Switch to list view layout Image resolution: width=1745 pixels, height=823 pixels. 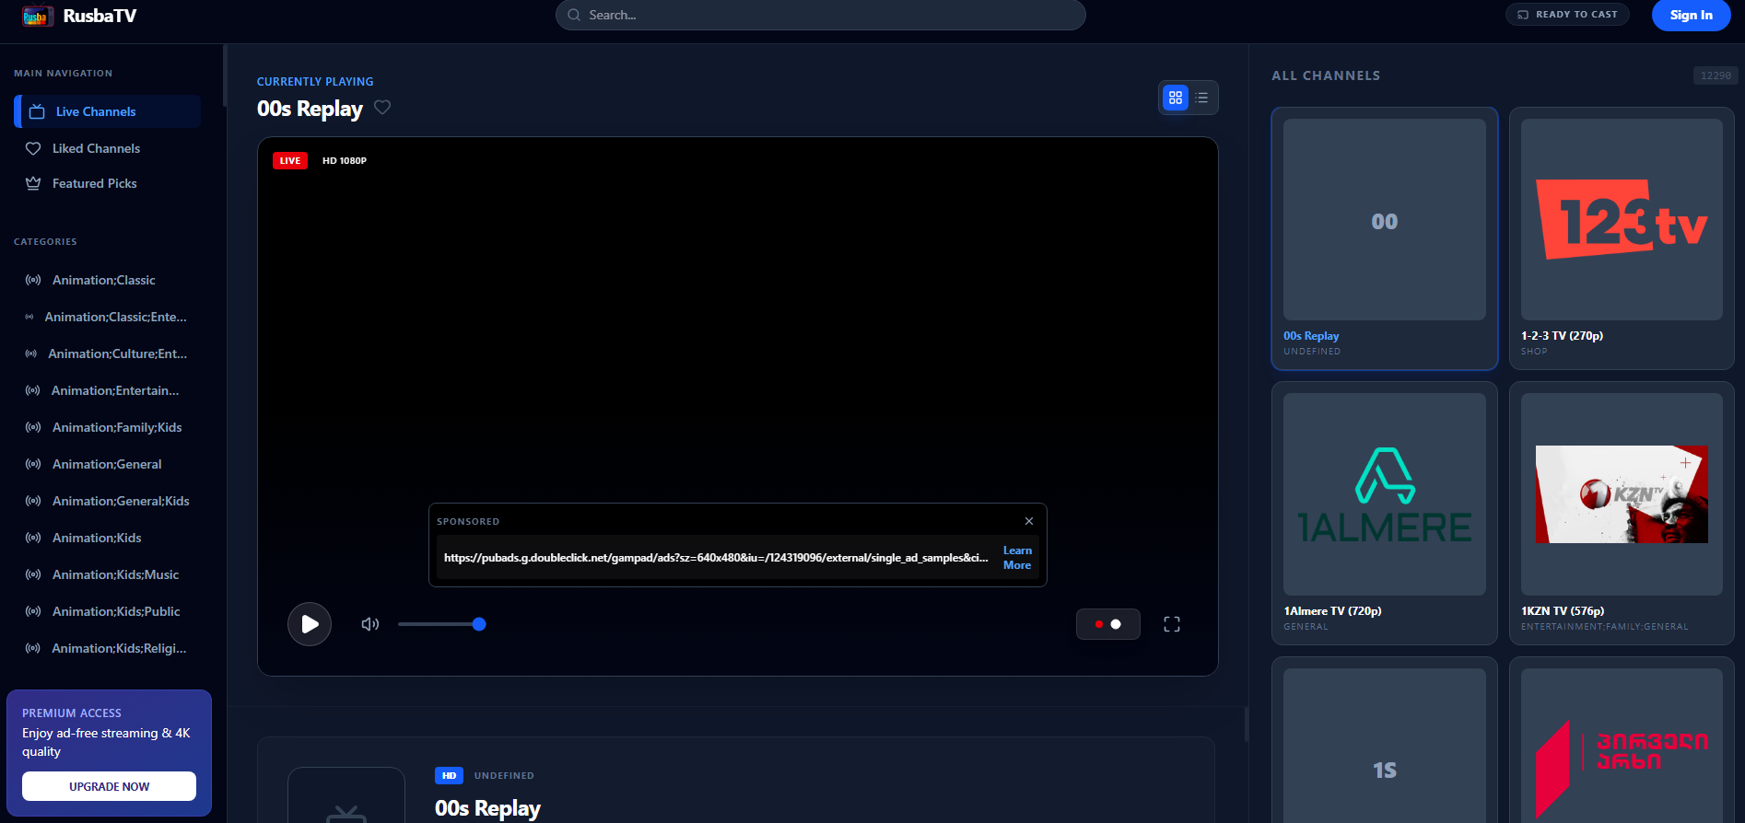(x=1201, y=98)
